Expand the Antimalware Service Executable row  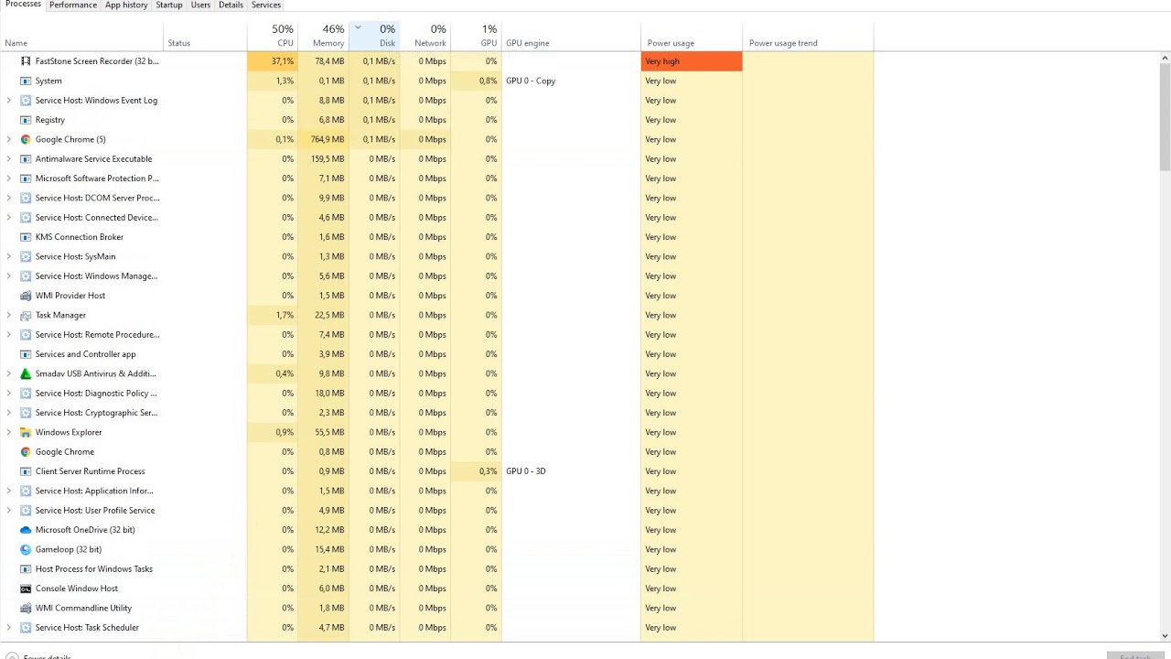pyautogui.click(x=9, y=159)
